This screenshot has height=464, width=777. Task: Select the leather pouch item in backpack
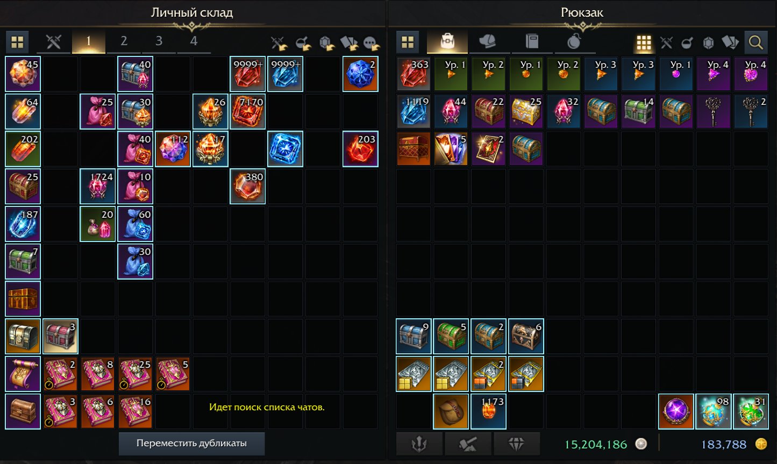(451, 411)
